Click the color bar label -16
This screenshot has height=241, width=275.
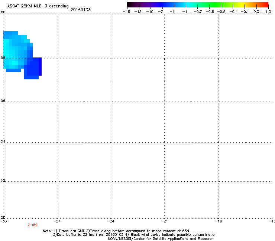126,12
